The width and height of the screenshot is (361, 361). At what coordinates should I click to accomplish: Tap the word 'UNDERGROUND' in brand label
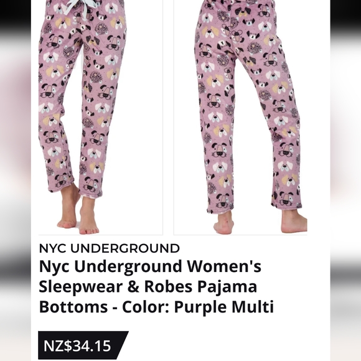point(125,248)
